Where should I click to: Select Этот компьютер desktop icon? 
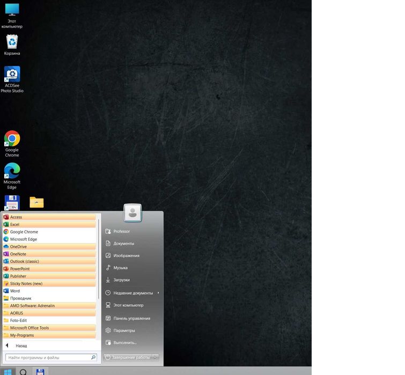[12, 16]
